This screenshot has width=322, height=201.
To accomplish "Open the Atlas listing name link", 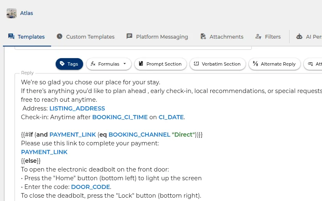I will [x=27, y=13].
